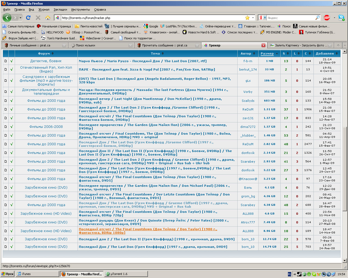Open the Adblock Plus ABP icon
The image size is (348, 278).
(x=327, y=18)
